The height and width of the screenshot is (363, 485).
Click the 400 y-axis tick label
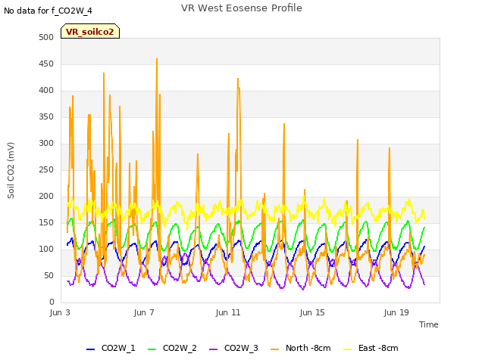46,91
